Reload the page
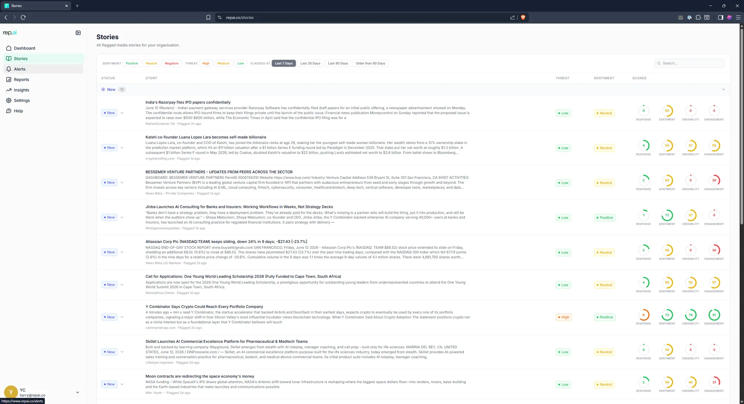 (x=23, y=17)
